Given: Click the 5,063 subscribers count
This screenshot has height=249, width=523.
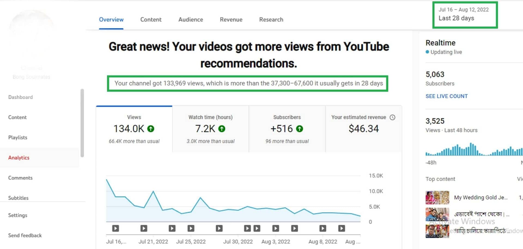Looking at the screenshot, I should 435,74.
